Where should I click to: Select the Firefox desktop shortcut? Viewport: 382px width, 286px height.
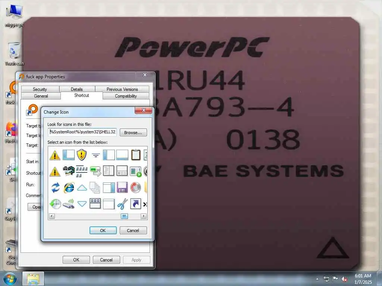pos(11,132)
